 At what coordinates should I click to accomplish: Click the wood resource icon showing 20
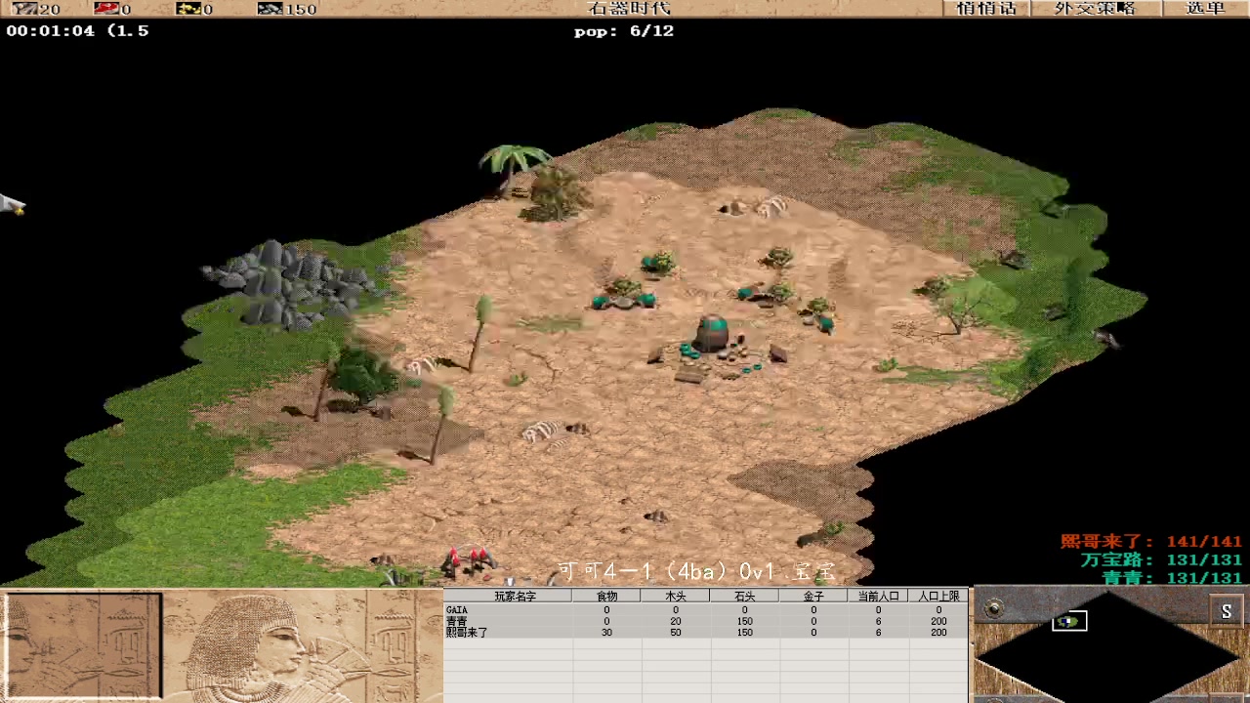(x=24, y=9)
